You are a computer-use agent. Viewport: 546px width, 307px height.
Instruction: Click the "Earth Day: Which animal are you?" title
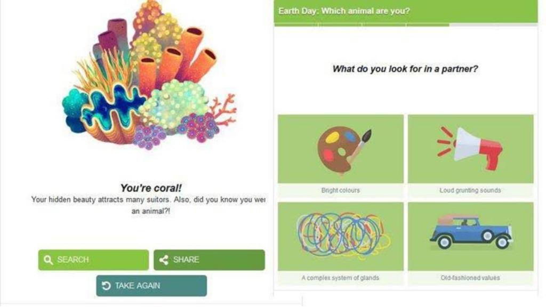(x=344, y=11)
